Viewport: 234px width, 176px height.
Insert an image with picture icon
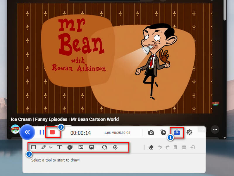[x=81, y=147]
